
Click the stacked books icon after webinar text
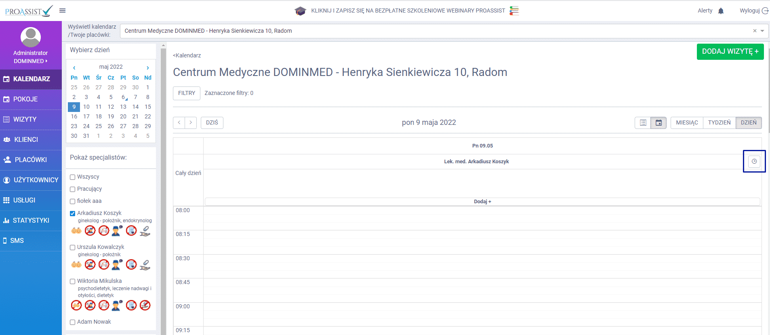pos(514,11)
